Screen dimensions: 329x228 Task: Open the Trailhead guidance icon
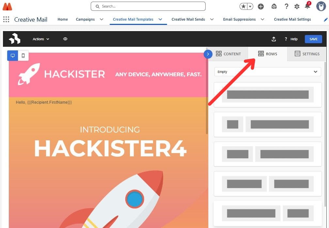274,7
